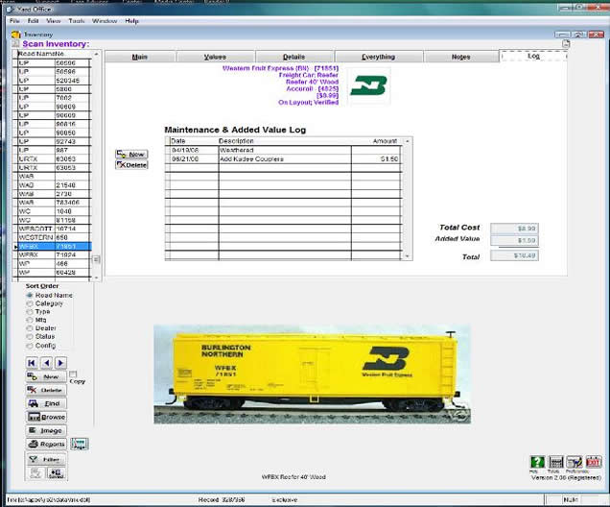610x507 pixels.
Task: Click the Added Value field
Action: pyautogui.click(x=514, y=240)
